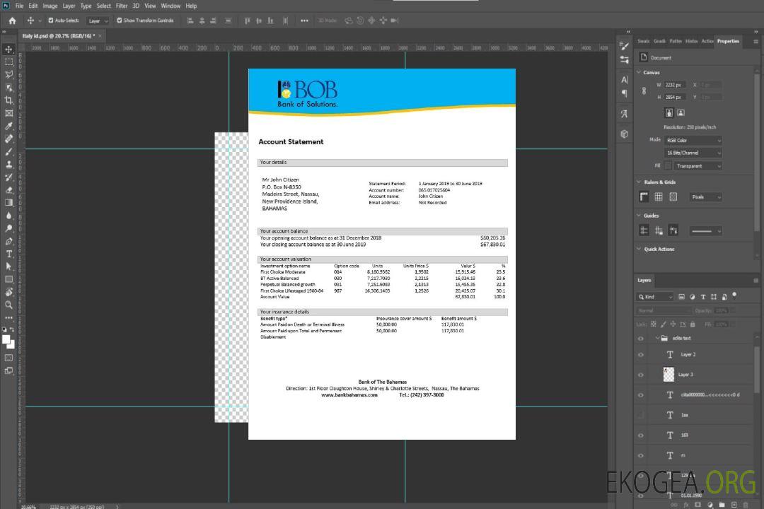Hide the Layer 2 text layer

(x=641, y=355)
